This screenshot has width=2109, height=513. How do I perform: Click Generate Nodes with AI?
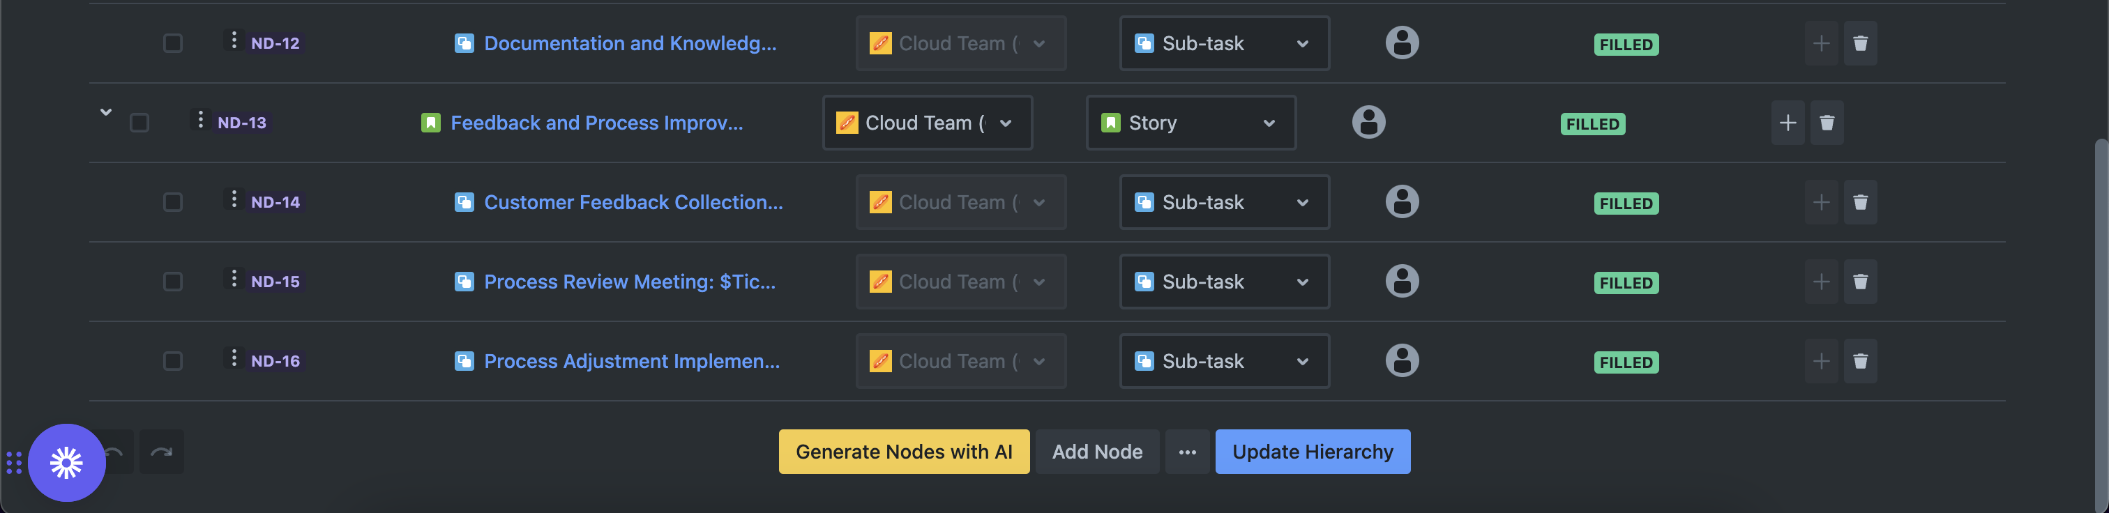pyautogui.click(x=903, y=452)
